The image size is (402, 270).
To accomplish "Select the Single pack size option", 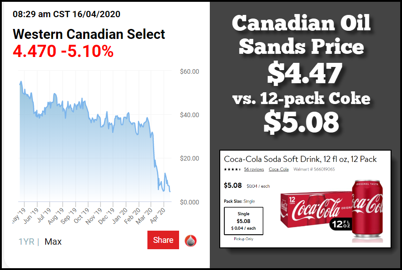I will (x=243, y=221).
